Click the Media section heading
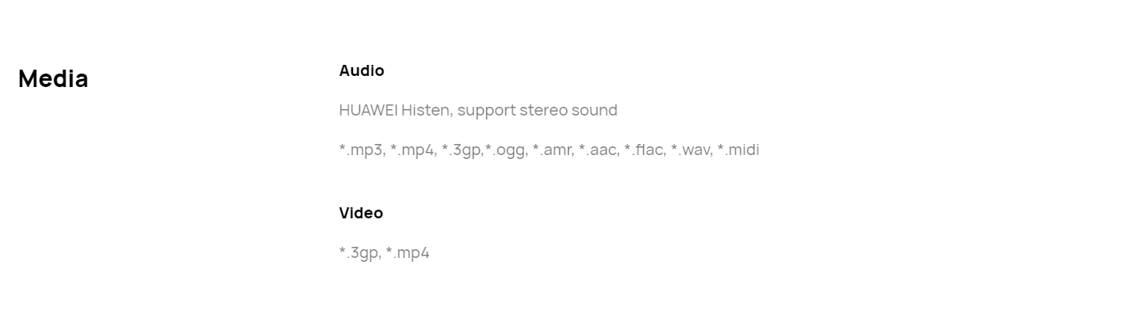Image resolution: width=1139 pixels, height=322 pixels. point(53,78)
